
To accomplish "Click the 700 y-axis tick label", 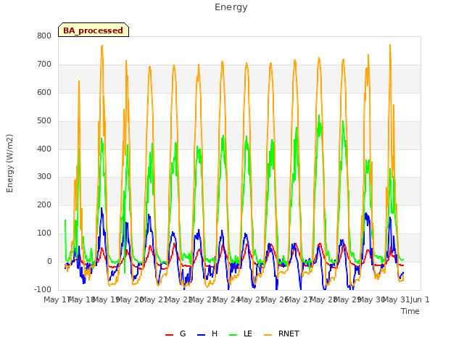I will 44,65.
